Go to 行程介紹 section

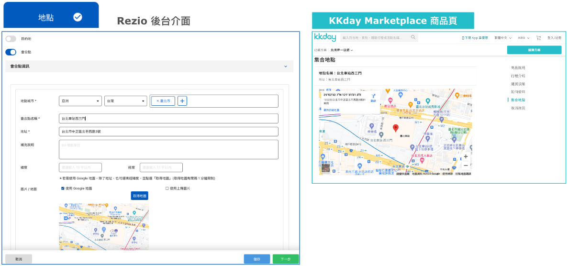pos(518,76)
